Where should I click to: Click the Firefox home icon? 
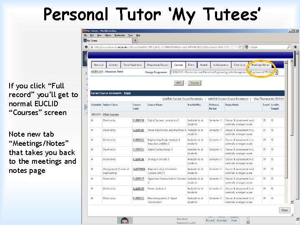tap(295, 47)
